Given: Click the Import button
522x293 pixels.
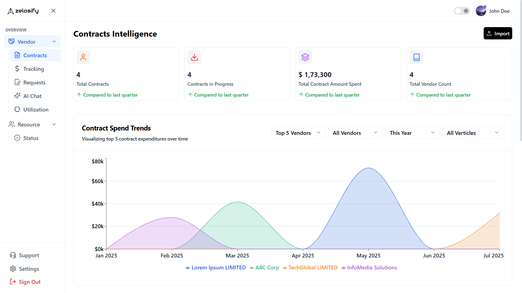Looking at the screenshot, I should [x=498, y=33].
